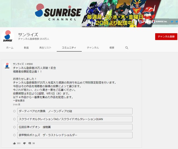Click the line お待たせしました!
178x149 pixels.
pyautogui.click(x=25, y=79)
